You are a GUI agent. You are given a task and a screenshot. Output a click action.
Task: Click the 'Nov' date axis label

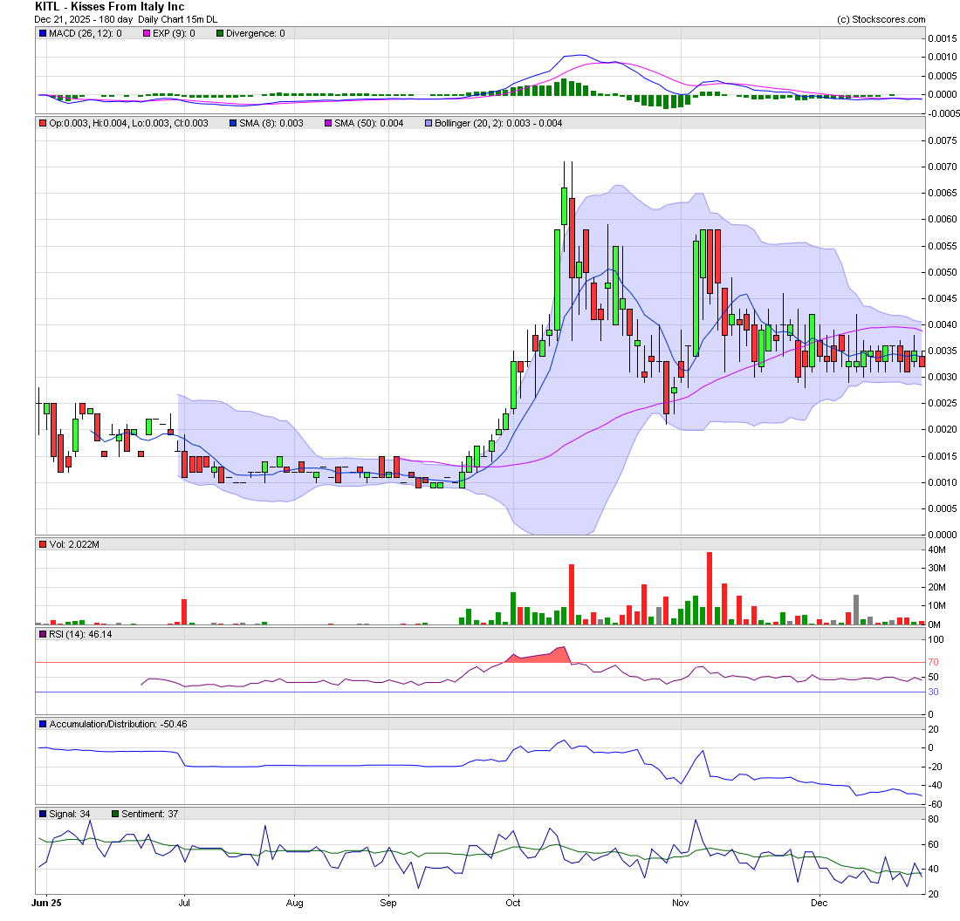click(680, 904)
